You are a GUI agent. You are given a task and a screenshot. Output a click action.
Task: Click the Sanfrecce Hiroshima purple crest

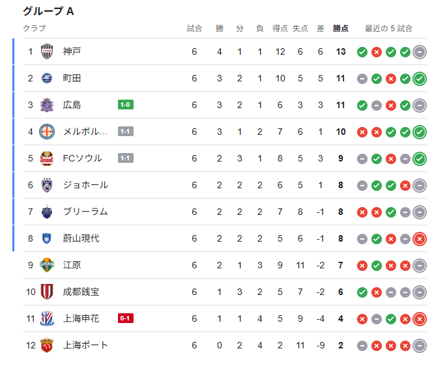(48, 106)
